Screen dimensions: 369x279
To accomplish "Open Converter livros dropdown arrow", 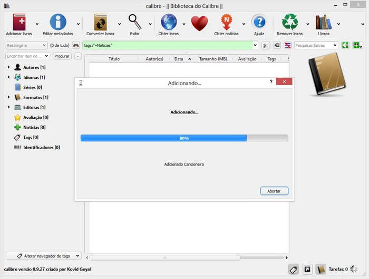I will [x=119, y=24].
